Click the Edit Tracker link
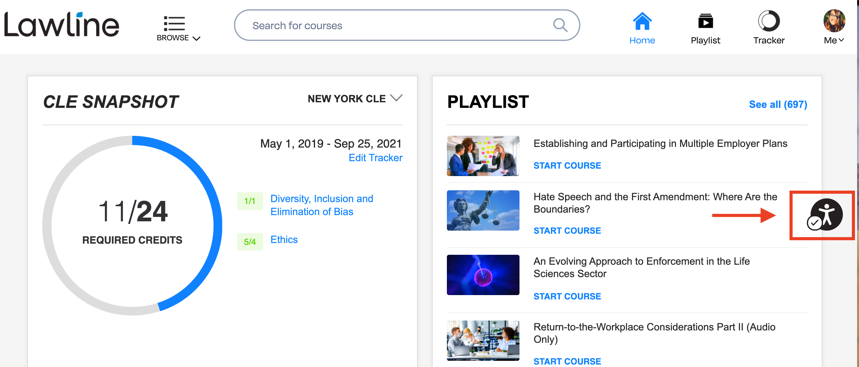 pos(375,157)
